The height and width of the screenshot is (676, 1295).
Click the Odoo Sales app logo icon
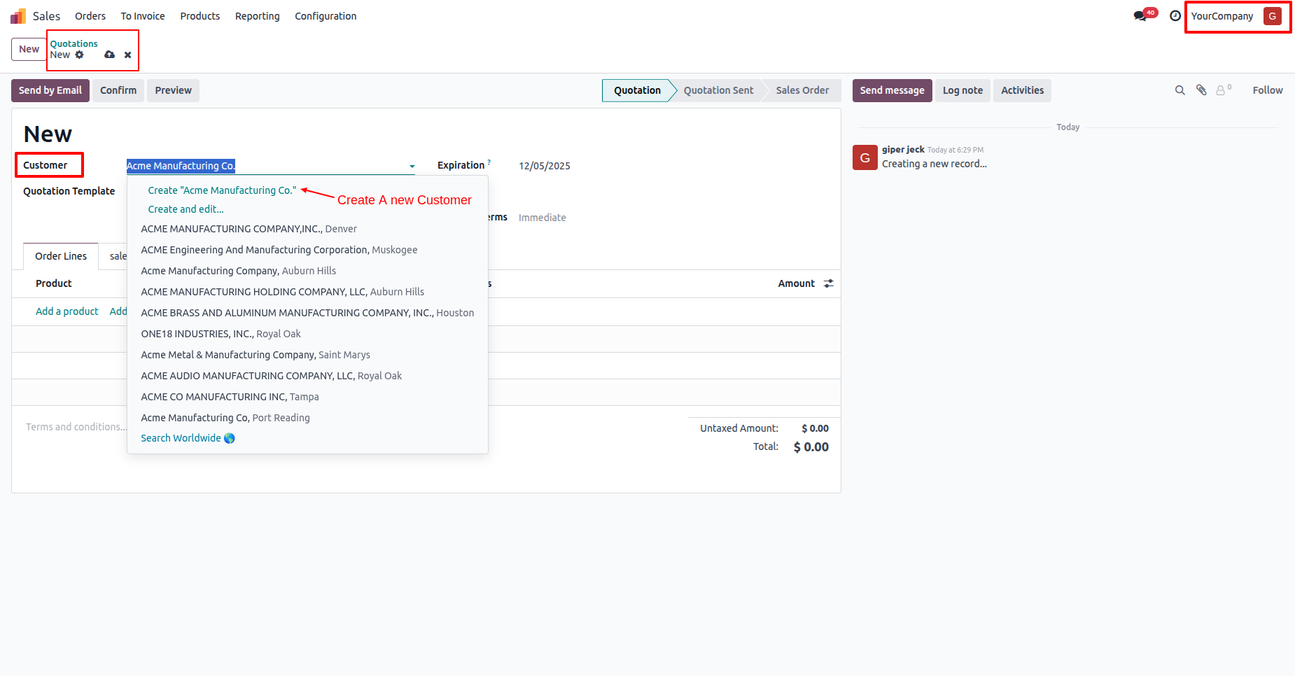pos(18,16)
